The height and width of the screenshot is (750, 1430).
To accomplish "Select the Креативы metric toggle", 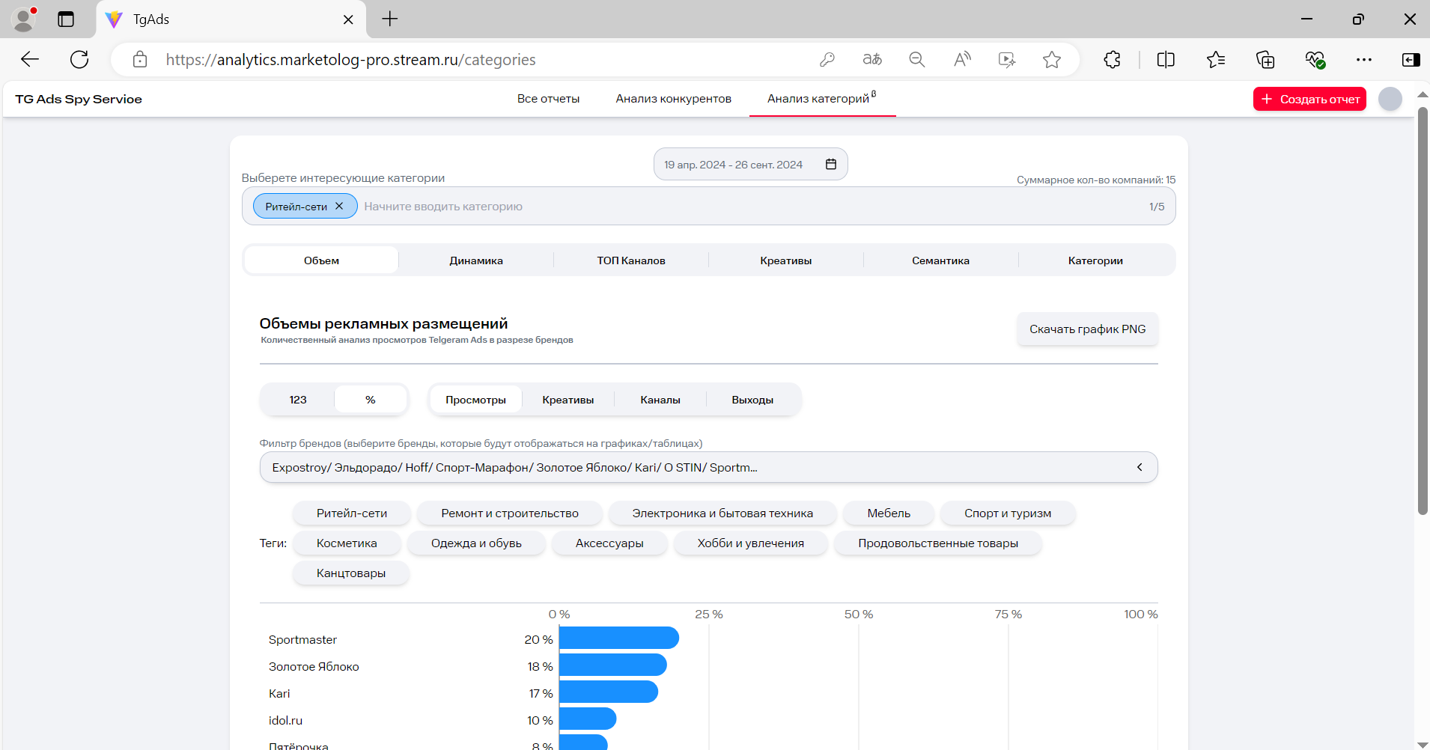I will (568, 400).
